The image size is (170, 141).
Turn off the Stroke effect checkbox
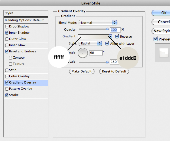point(7,95)
